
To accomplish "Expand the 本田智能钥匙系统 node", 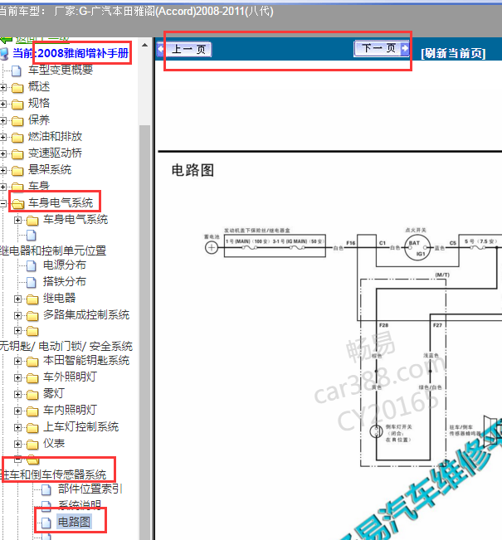I will (x=17, y=361).
